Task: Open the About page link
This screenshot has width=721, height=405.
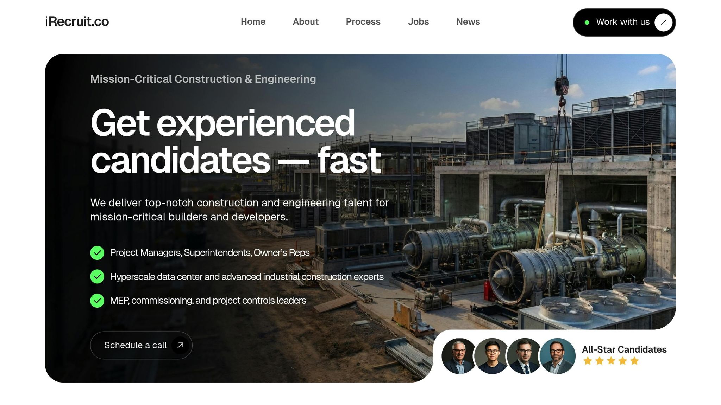Action: (306, 22)
